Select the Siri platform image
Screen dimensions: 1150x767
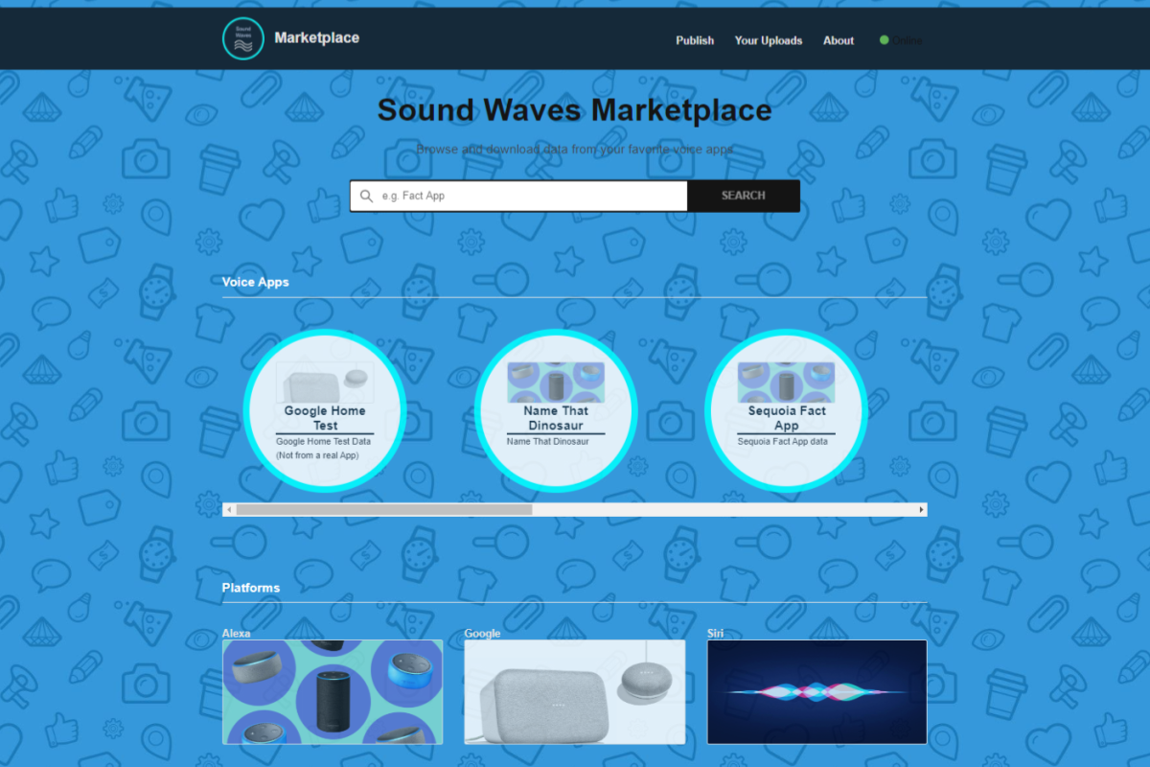817,692
